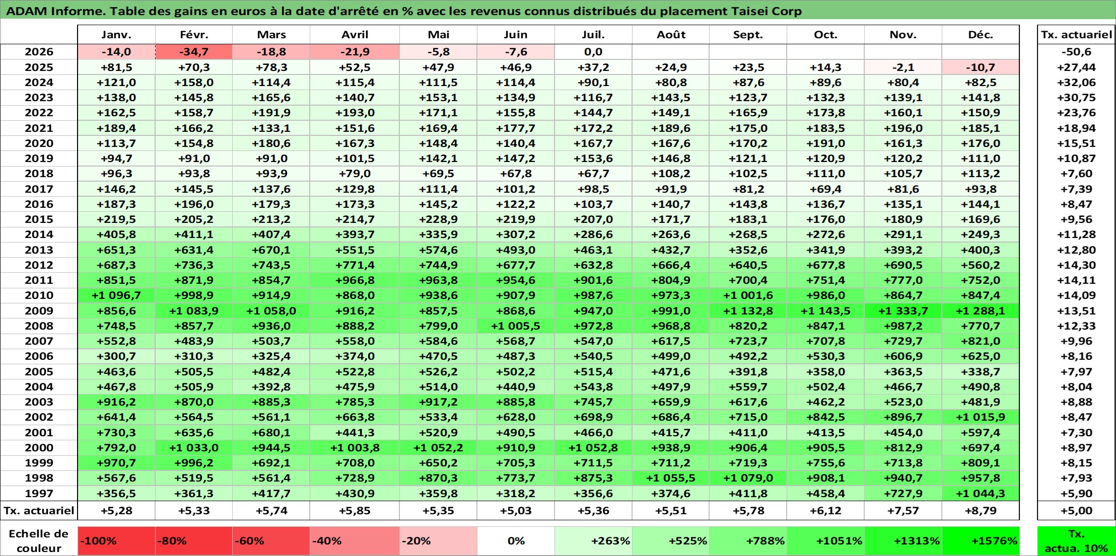The width and height of the screenshot is (1116, 556).
Task: Select the 'Avril' column header
Action: 355,35
